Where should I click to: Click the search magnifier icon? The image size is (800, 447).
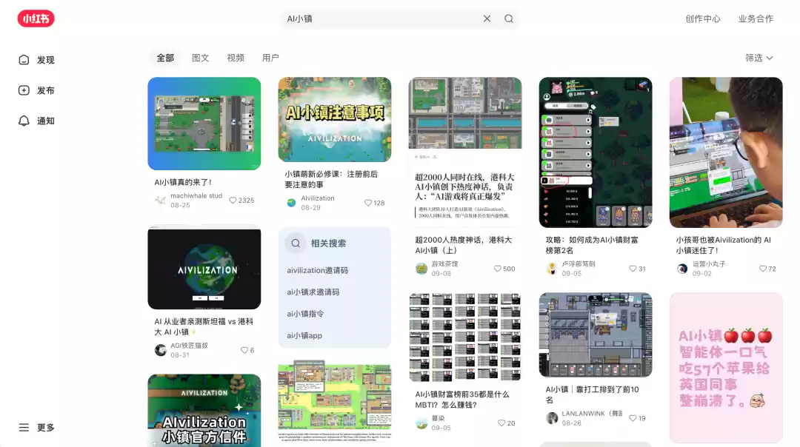(x=509, y=19)
